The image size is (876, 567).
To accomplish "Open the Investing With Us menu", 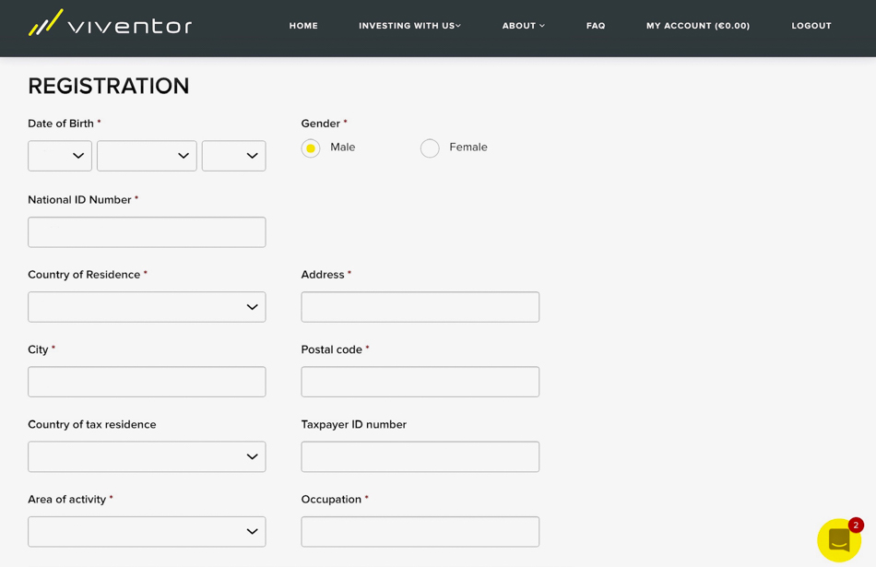I will coord(409,26).
